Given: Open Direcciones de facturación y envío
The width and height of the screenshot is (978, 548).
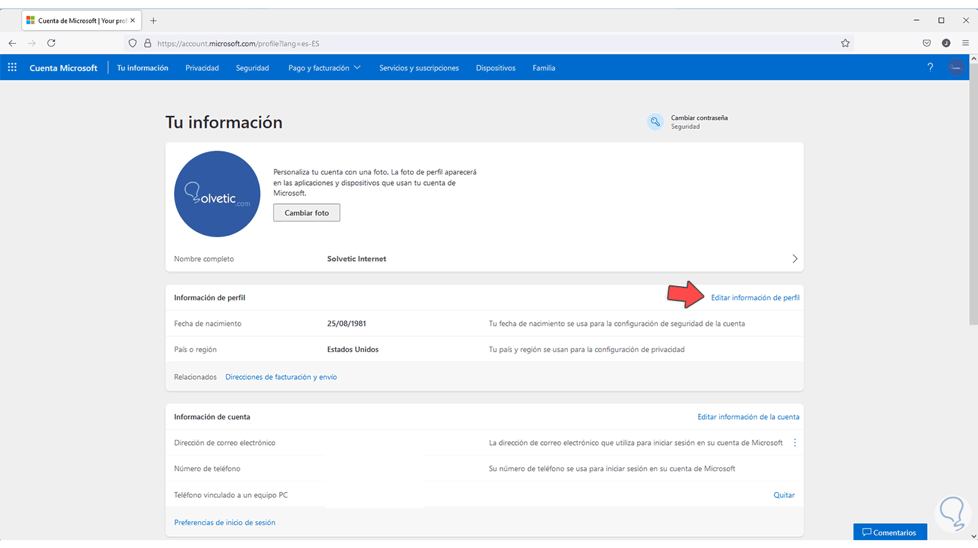Looking at the screenshot, I should [281, 377].
